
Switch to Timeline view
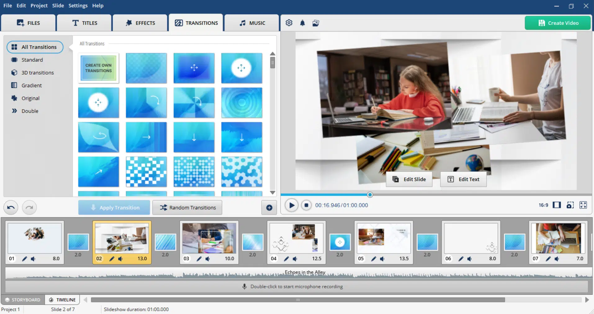62,300
